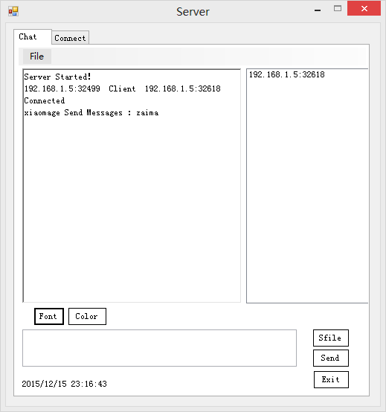Click the "Connected" line in chat log
386x412 pixels.
[44, 100]
